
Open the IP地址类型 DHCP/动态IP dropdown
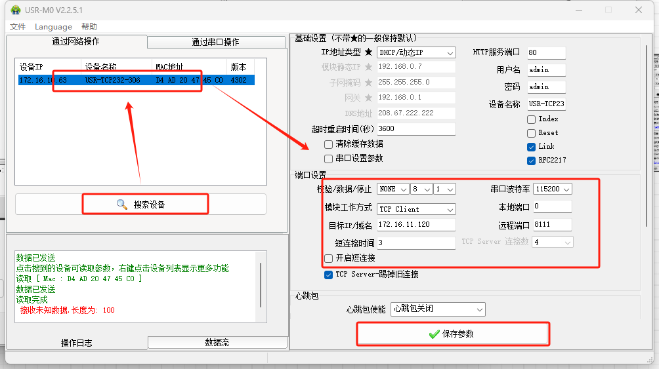pyautogui.click(x=416, y=53)
